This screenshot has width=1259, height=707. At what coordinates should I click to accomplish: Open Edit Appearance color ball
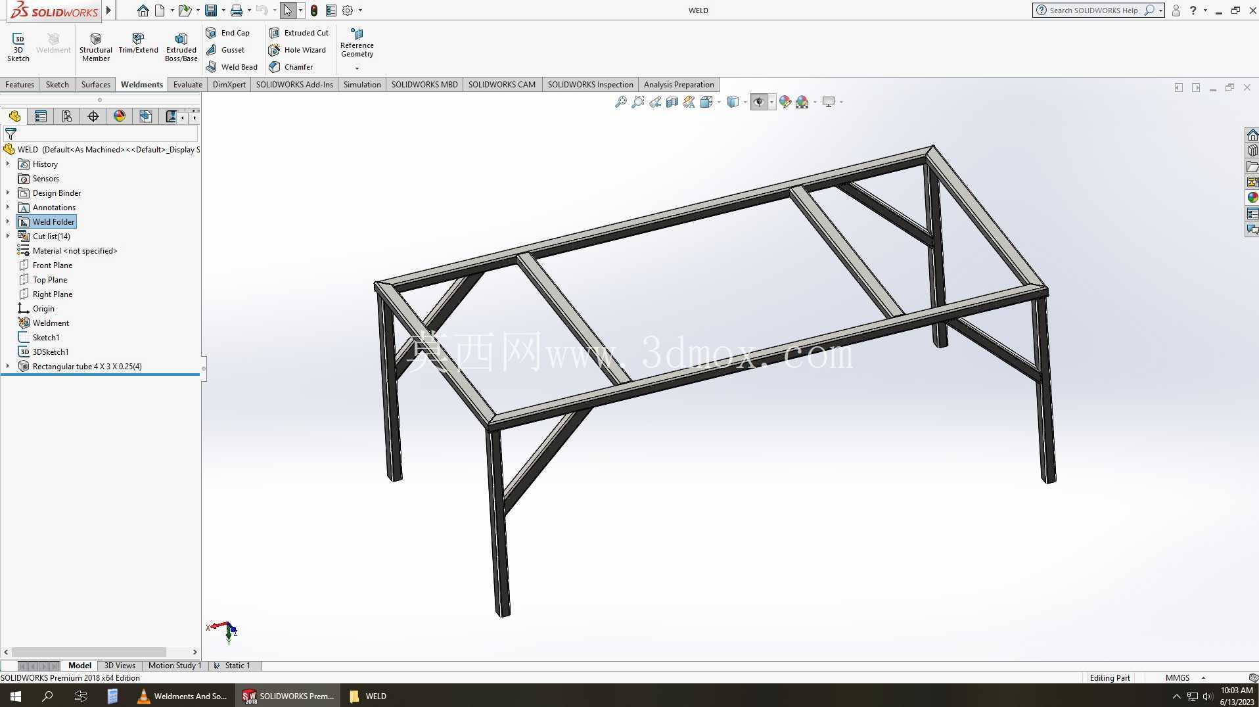(785, 102)
